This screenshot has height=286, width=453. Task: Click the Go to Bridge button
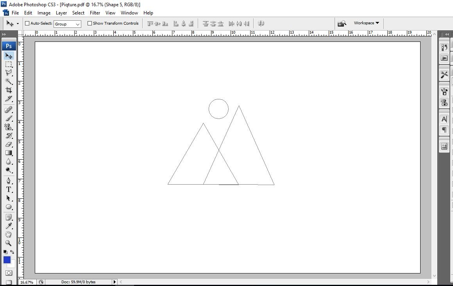click(x=342, y=23)
